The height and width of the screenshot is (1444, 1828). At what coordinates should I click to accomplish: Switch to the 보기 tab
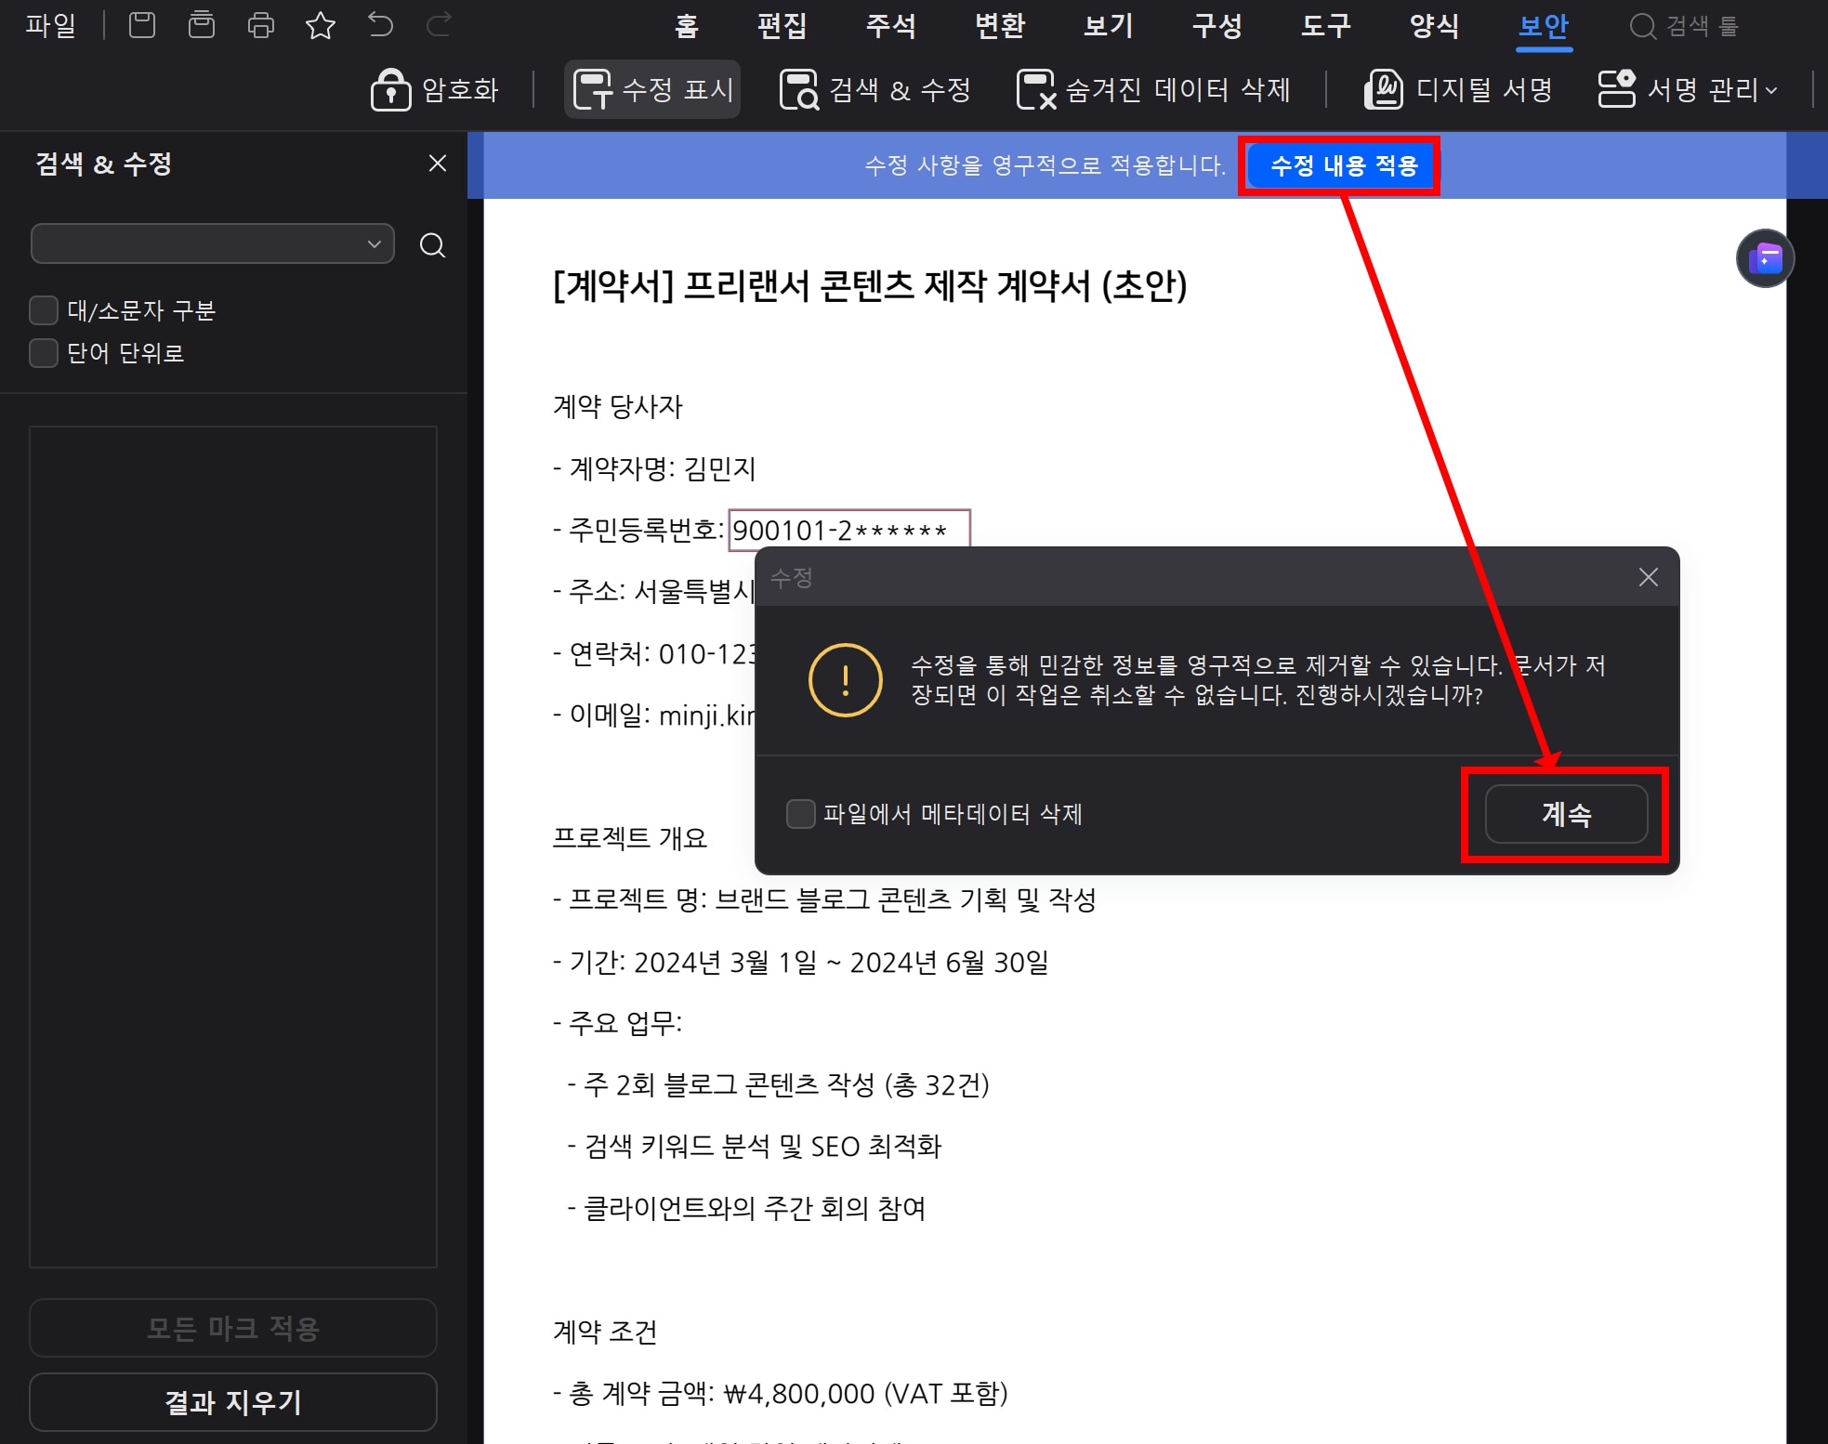point(1108,26)
